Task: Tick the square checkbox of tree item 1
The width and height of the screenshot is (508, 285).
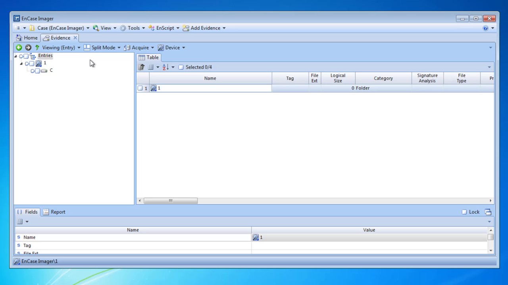Action: pyautogui.click(x=32, y=64)
